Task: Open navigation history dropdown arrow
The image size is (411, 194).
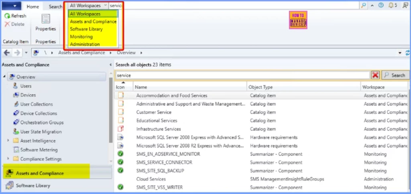Action: (x=26, y=53)
